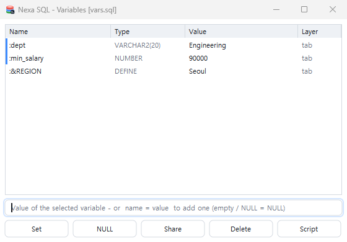Click the tab layer cell of :dept
Image resolution: width=347 pixels, height=242 pixels.
(x=307, y=45)
